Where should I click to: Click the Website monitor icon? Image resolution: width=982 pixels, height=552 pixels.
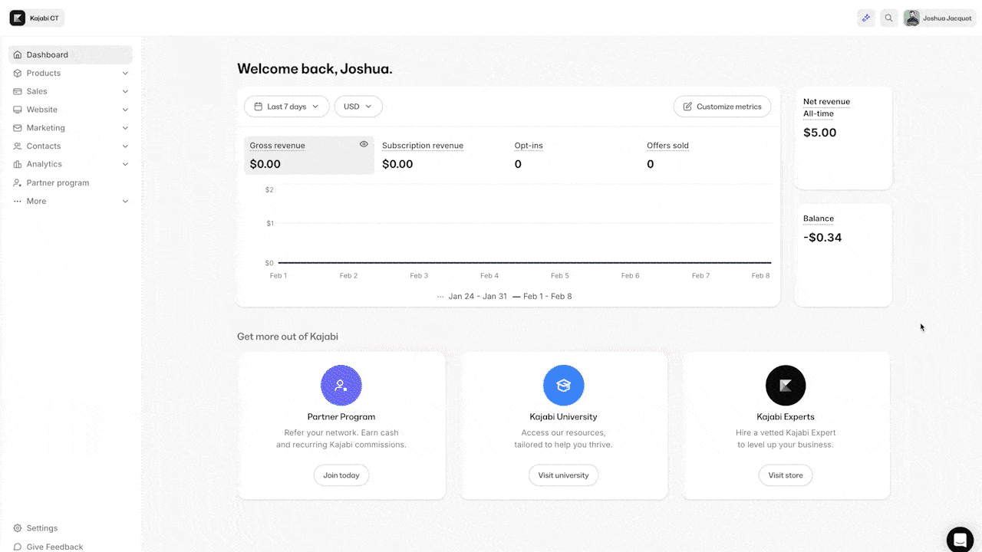click(x=18, y=110)
